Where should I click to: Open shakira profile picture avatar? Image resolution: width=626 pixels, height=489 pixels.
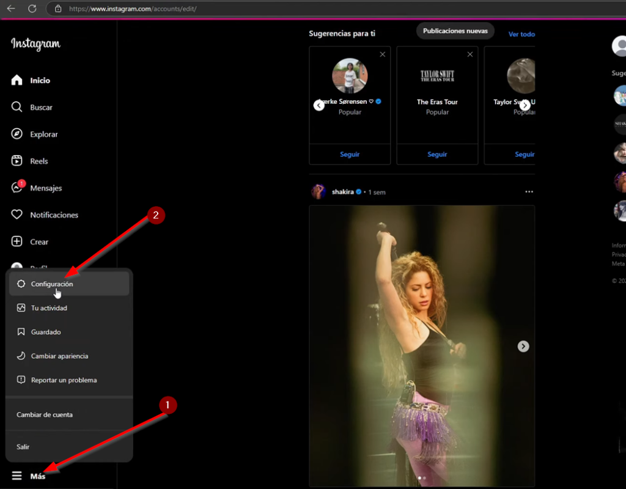click(x=319, y=191)
